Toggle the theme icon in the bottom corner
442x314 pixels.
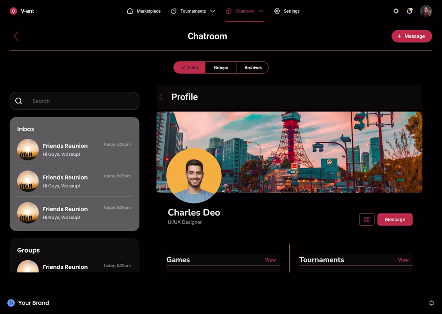[432, 303]
